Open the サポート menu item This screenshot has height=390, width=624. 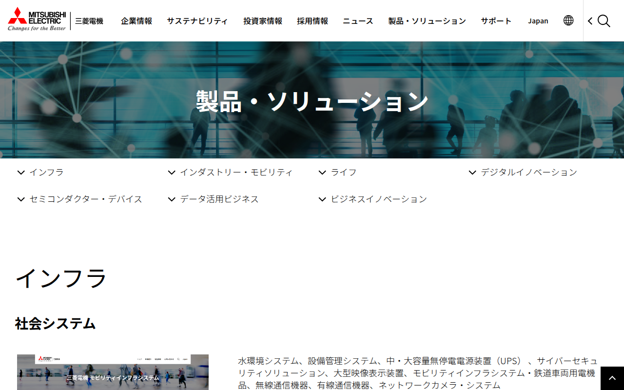pyautogui.click(x=496, y=21)
